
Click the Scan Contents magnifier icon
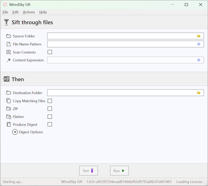tap(9, 52)
